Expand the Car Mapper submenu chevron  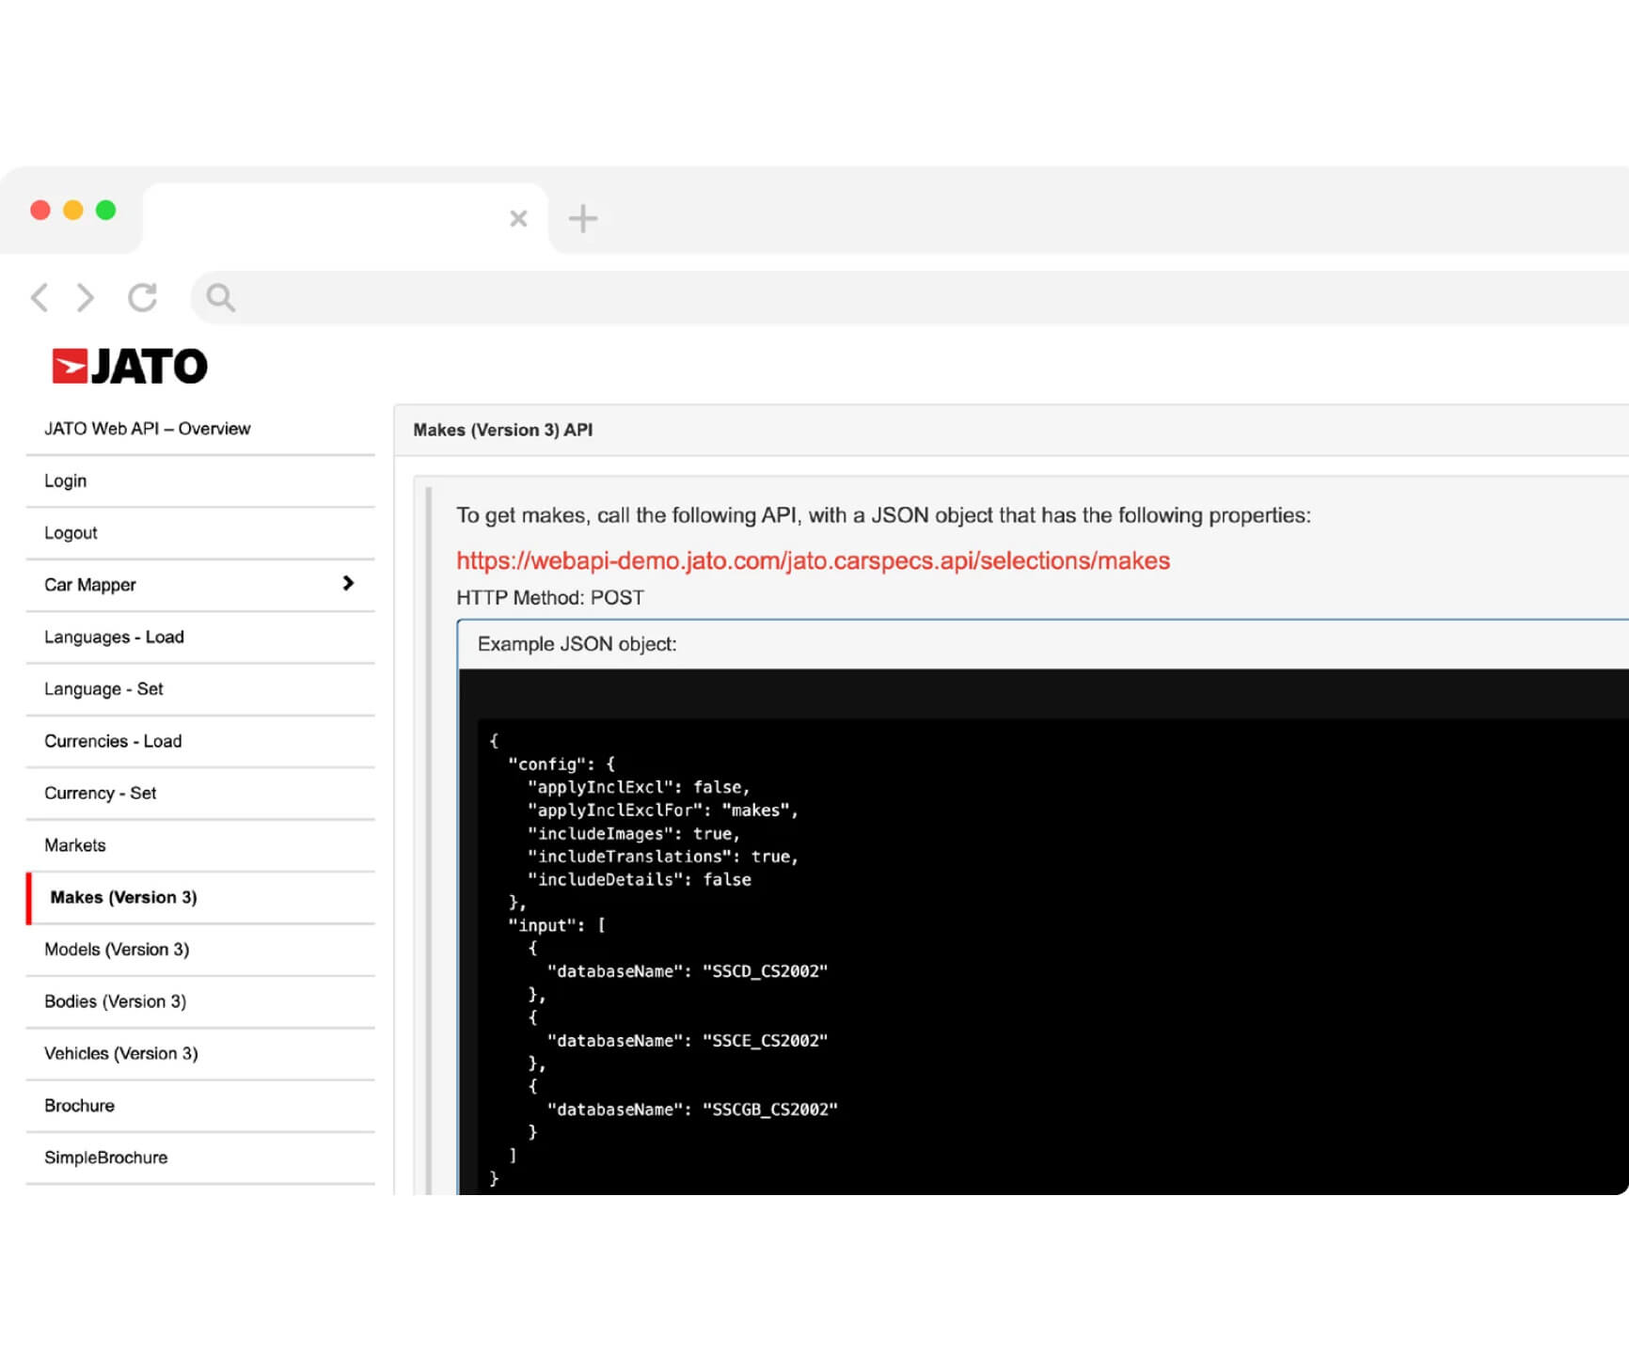(x=348, y=584)
